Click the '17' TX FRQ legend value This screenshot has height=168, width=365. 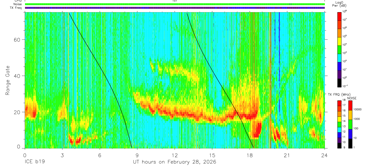point(344,105)
